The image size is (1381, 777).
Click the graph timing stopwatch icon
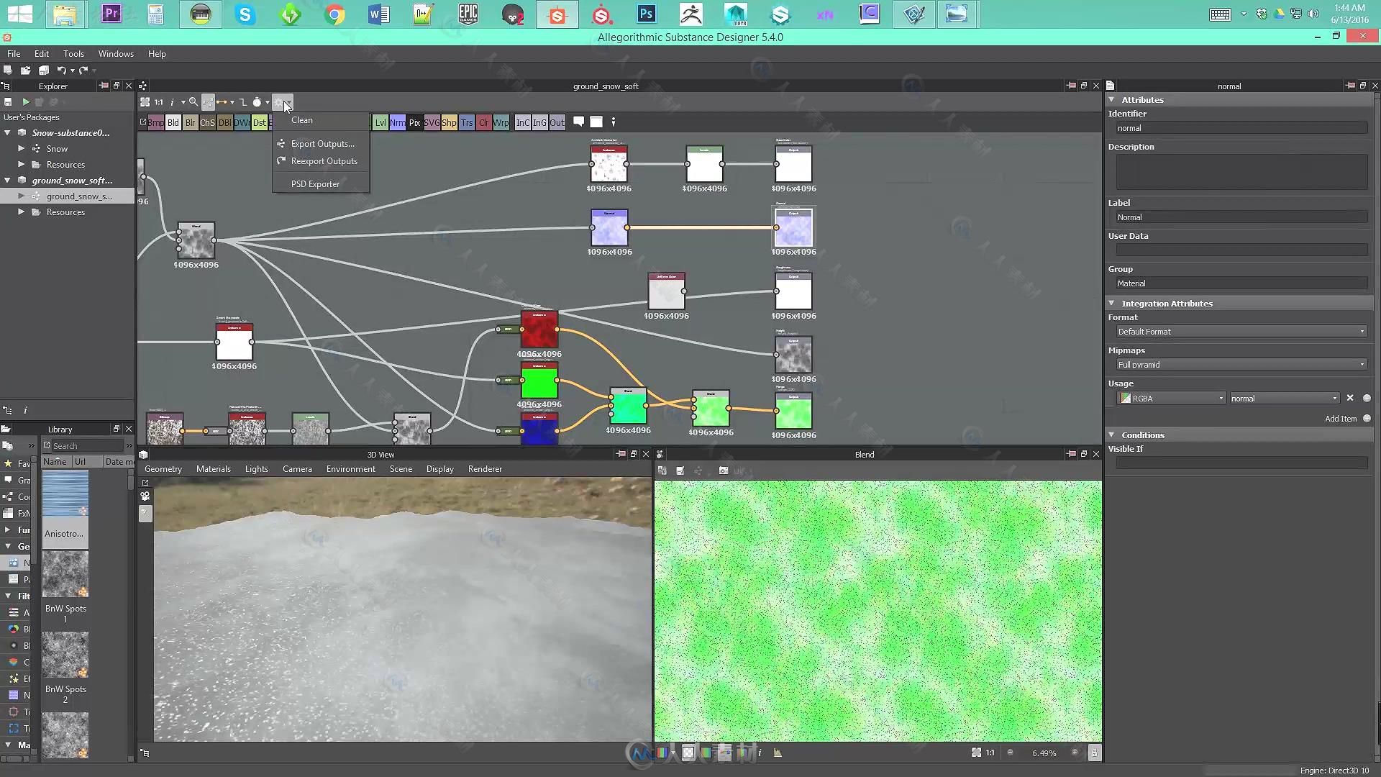click(257, 102)
